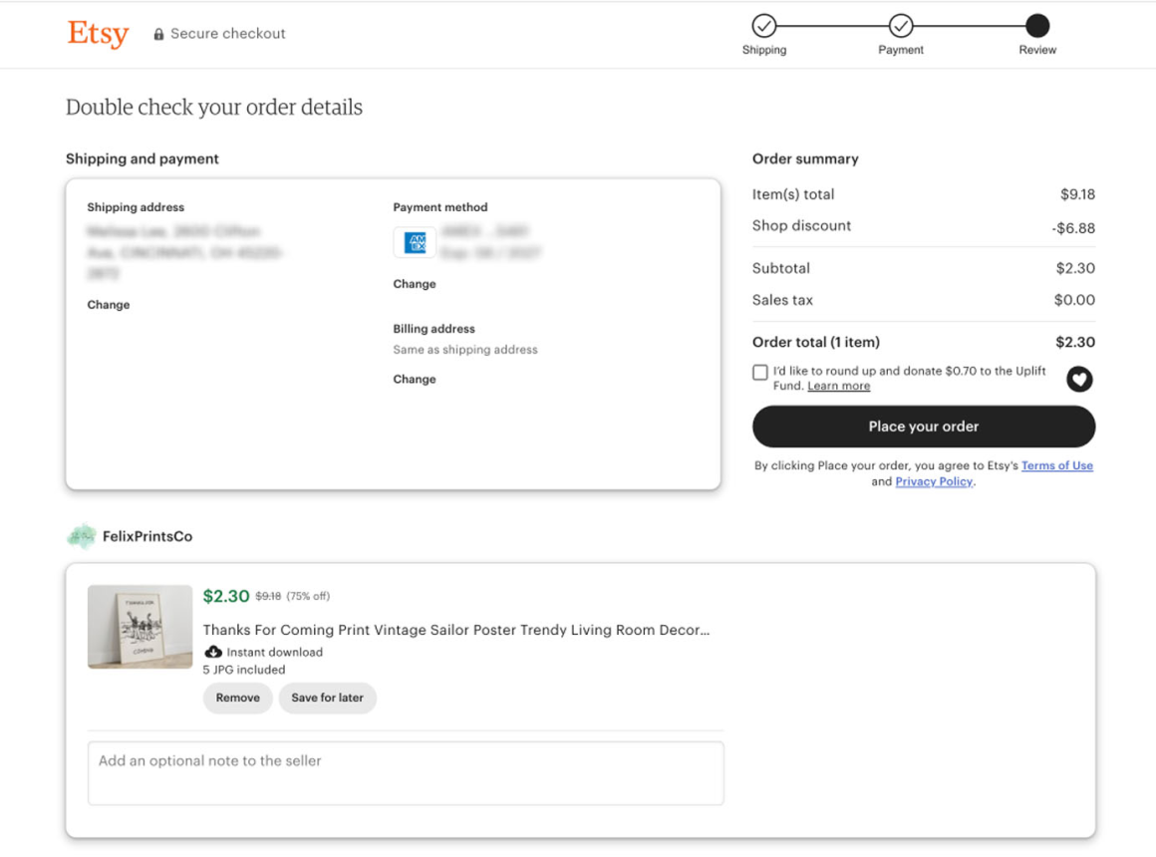The image size is (1156, 857).
Task: Click the Payment step checkmark circle
Action: click(900, 26)
